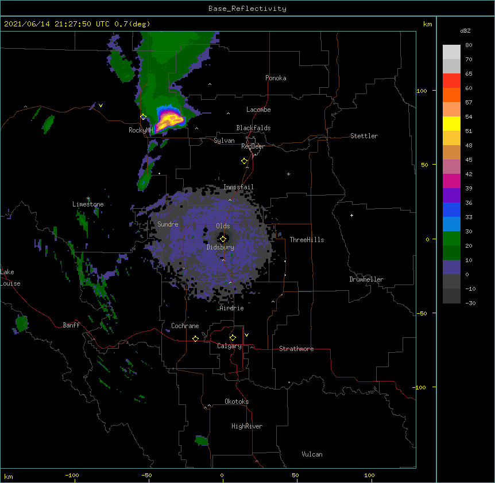Click the dBZ legend heading
This screenshot has height=483, width=495.
(x=465, y=31)
